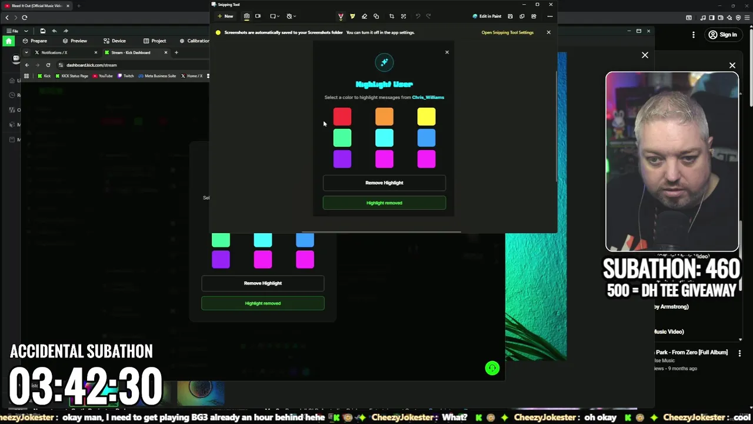Click the green headset support button
Viewport: 753px width, 424px height.
pos(492,368)
